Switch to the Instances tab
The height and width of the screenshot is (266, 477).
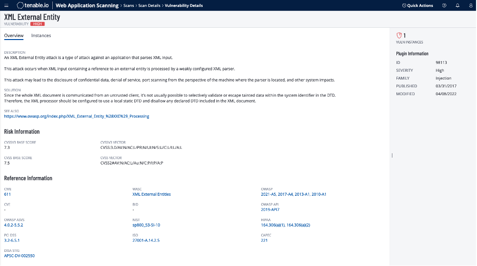[x=41, y=36]
